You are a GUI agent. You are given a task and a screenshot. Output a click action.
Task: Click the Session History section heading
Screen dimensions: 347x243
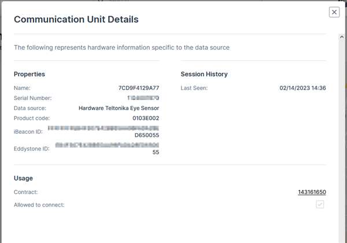tap(204, 74)
